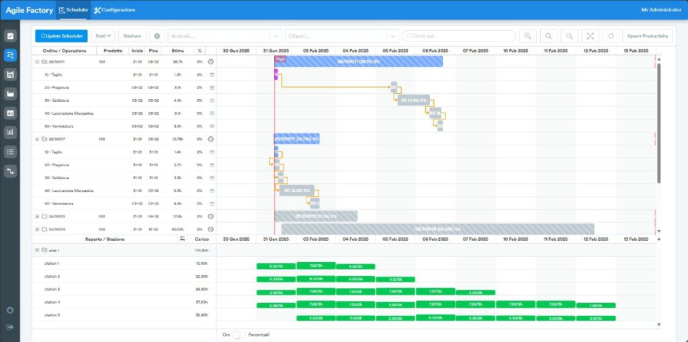Select the blue 25/00017 Gantt bar
The height and width of the screenshot is (342, 688).
(296, 139)
